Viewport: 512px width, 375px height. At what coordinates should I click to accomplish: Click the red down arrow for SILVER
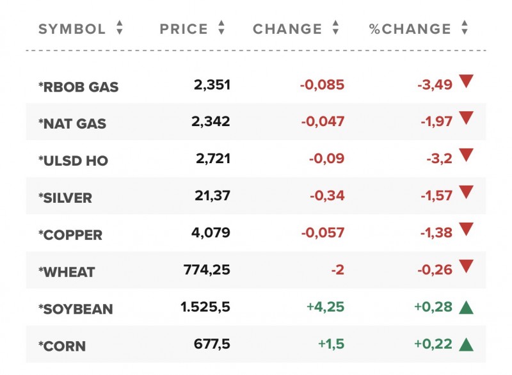tap(466, 193)
